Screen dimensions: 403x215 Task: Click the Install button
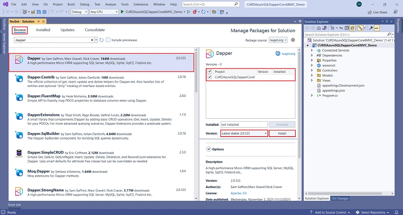pos(282,134)
